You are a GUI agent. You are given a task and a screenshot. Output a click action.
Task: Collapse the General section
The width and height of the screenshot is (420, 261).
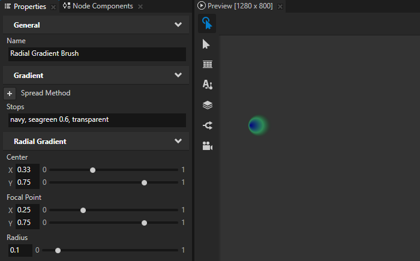point(178,25)
